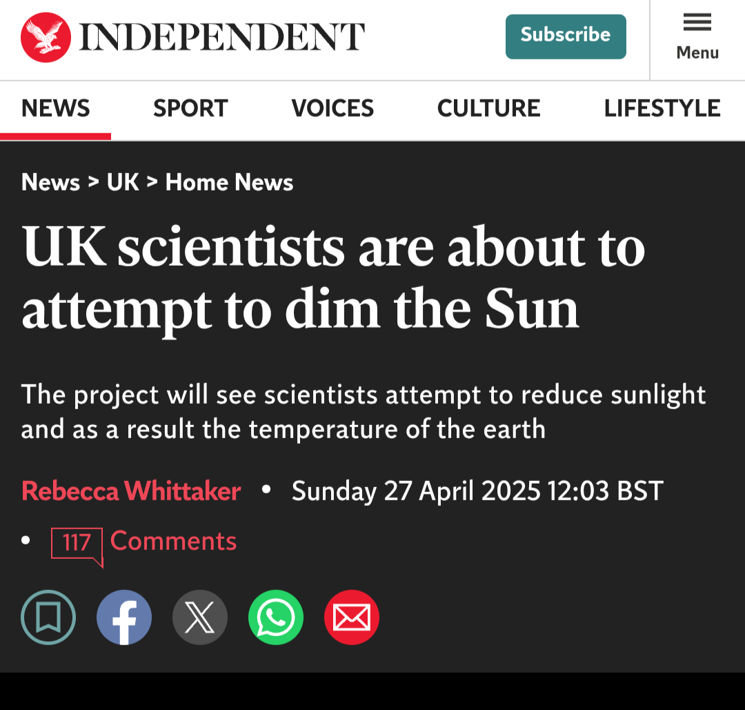Click the News breadcrumb link
The image size is (745, 710).
click(50, 182)
